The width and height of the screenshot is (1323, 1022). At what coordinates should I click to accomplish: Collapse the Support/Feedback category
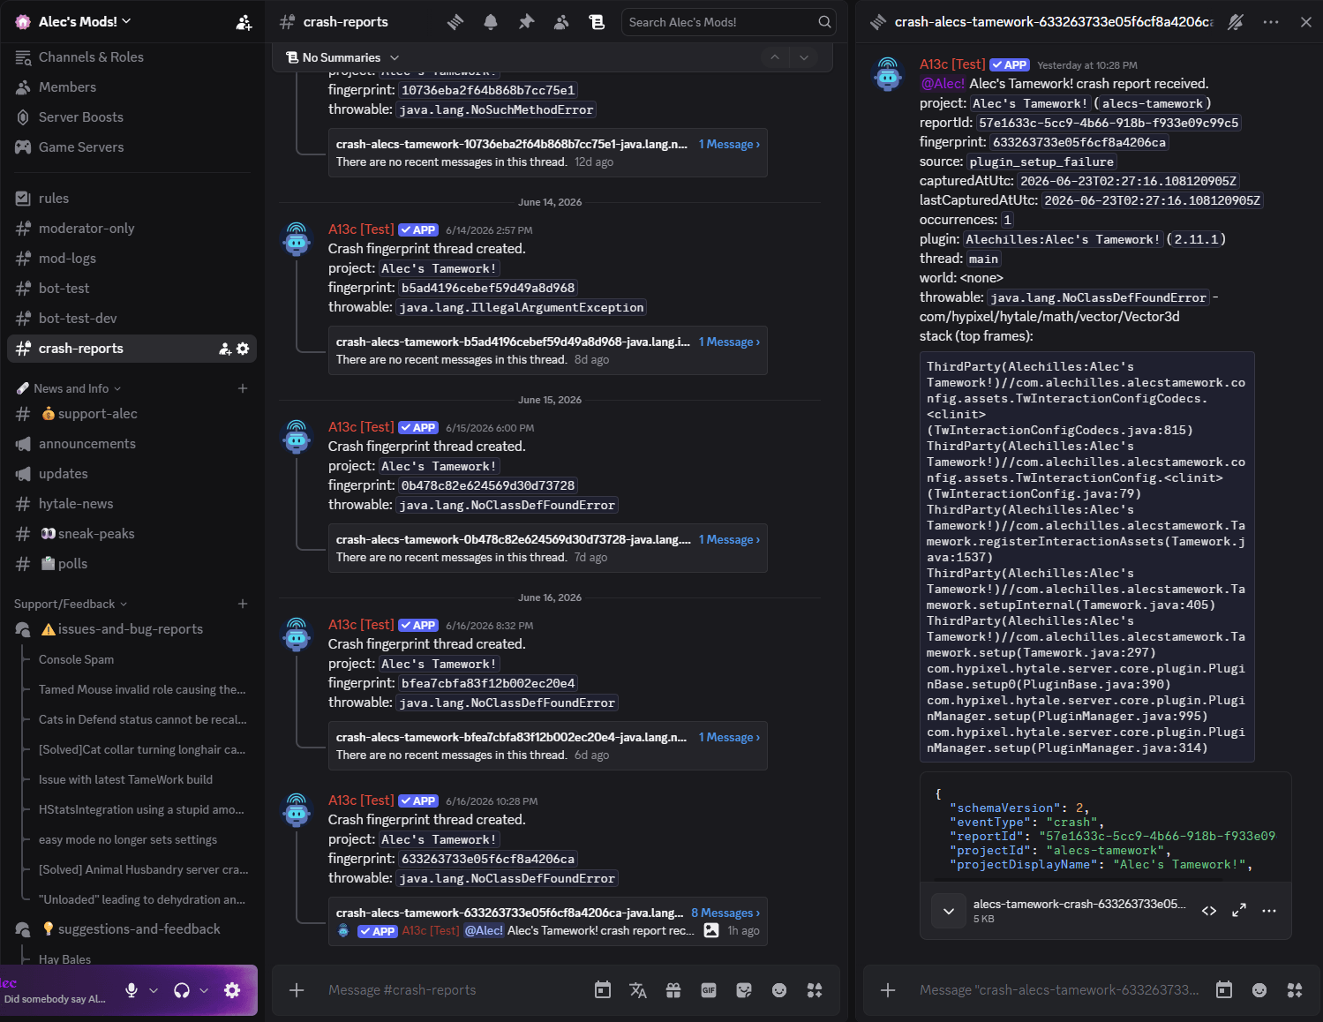(x=71, y=604)
